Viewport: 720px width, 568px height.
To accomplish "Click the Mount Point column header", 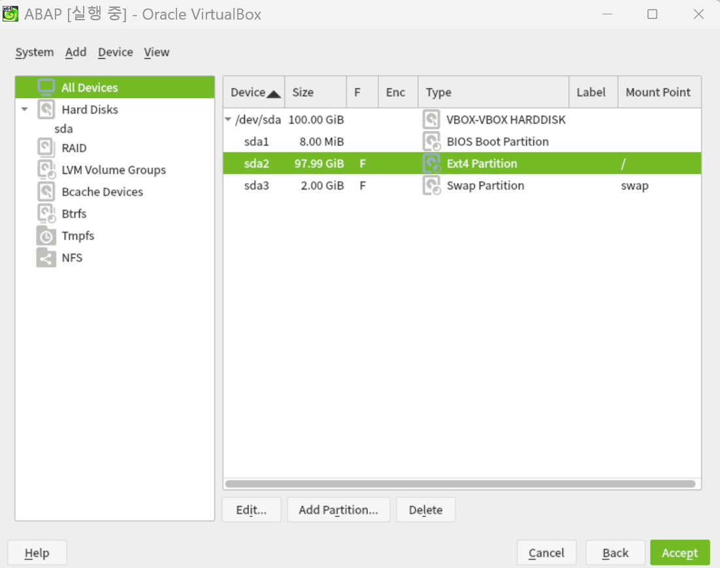I will (659, 92).
